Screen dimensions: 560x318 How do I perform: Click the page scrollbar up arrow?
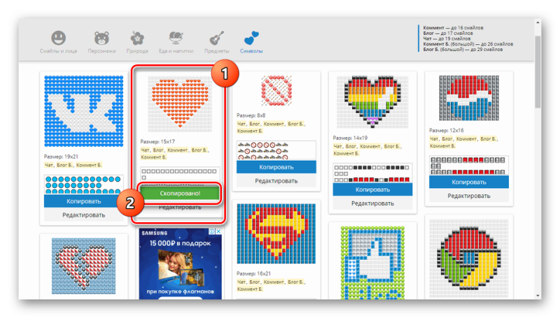pos(538,22)
